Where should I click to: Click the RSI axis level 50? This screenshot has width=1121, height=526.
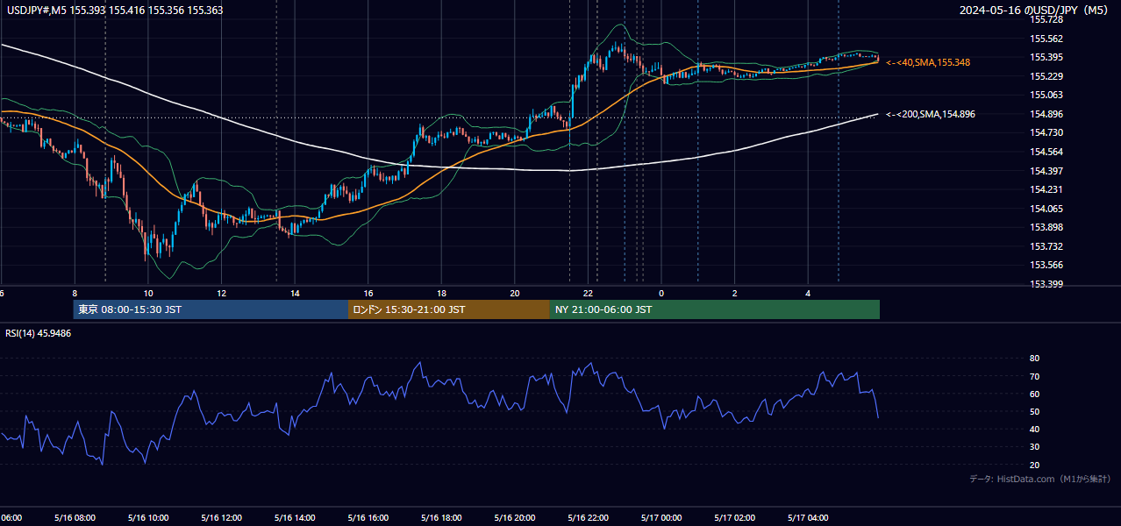(1034, 411)
